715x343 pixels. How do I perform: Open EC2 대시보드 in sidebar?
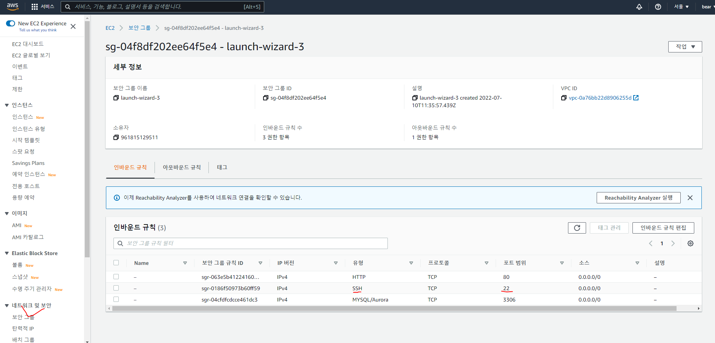28,44
